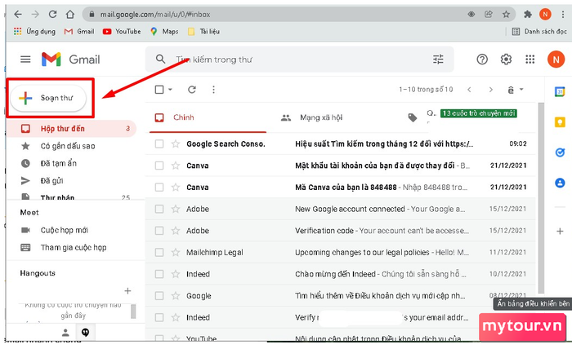Go to the newer page arrow
The height and width of the screenshot is (349, 572).
pyautogui.click(x=470, y=90)
